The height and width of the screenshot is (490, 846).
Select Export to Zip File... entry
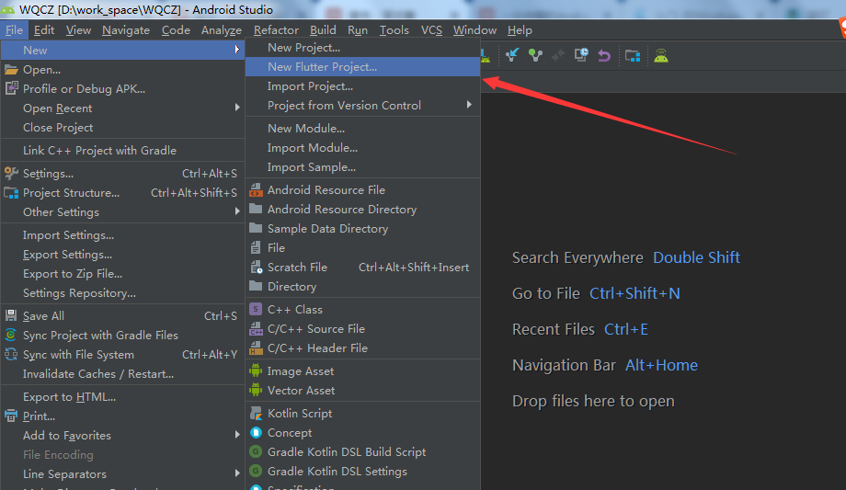pyautogui.click(x=122, y=274)
